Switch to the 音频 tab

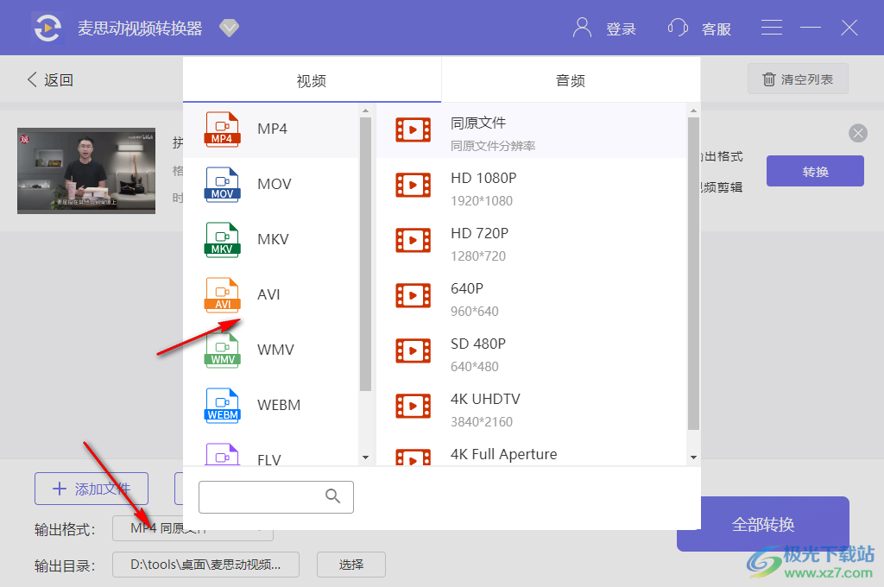pos(571,80)
